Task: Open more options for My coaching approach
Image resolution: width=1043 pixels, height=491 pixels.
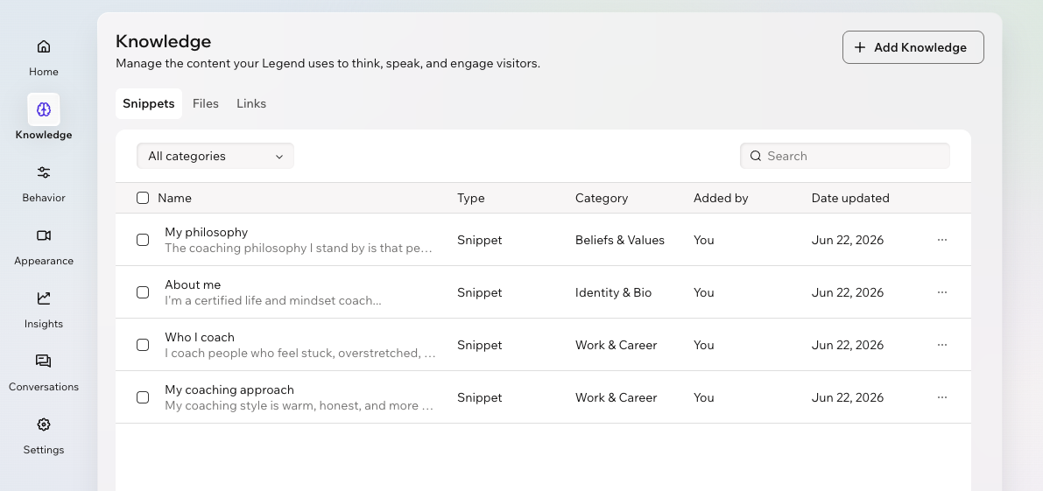Action: (x=942, y=397)
